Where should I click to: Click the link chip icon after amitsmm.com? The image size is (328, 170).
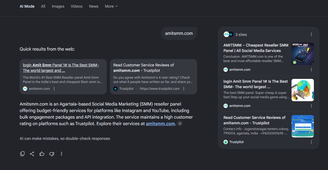coord(180,123)
